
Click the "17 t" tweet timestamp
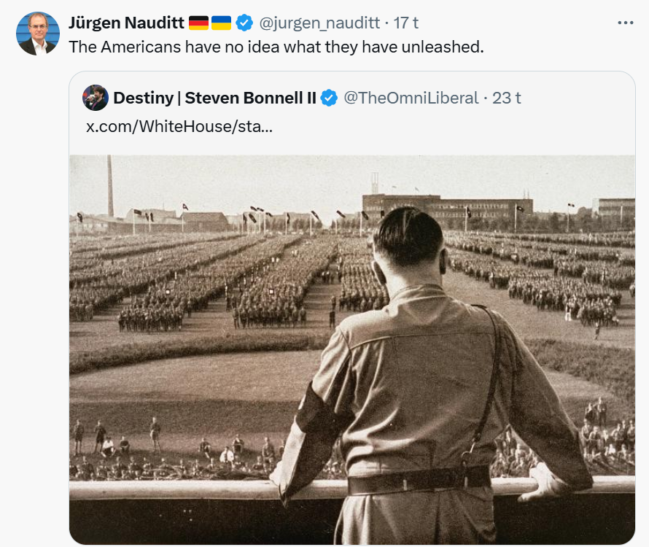click(x=406, y=23)
